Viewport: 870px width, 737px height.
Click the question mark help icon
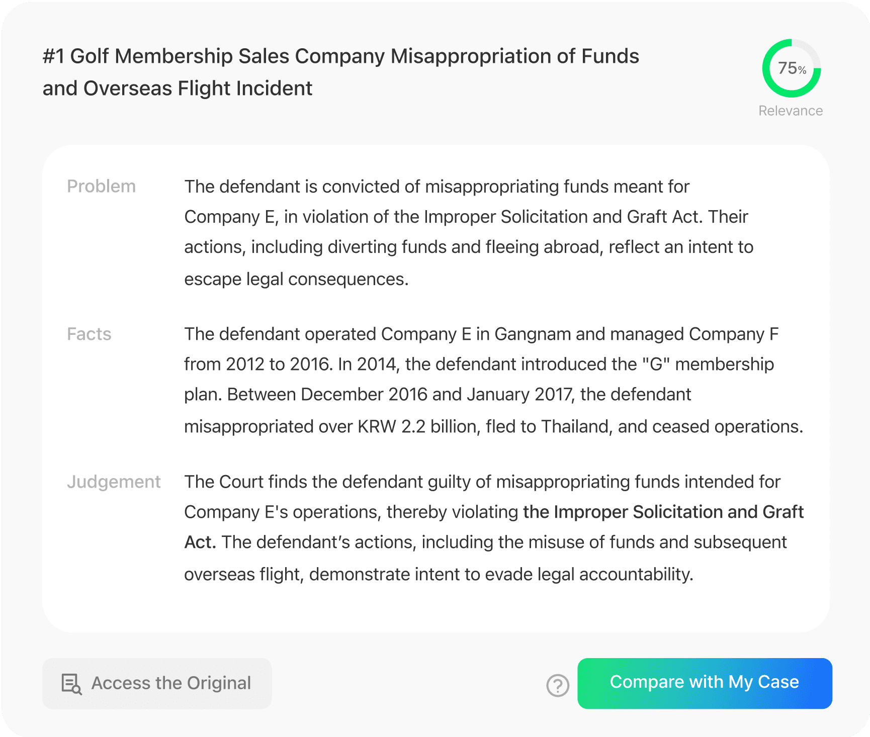pyautogui.click(x=557, y=685)
